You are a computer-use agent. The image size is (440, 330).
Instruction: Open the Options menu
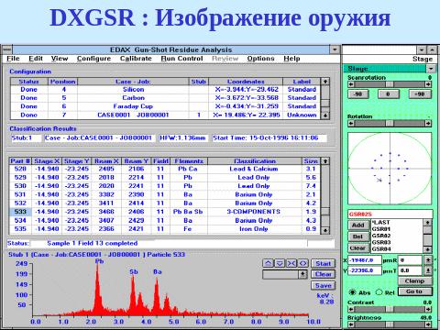pyautogui.click(x=260, y=59)
